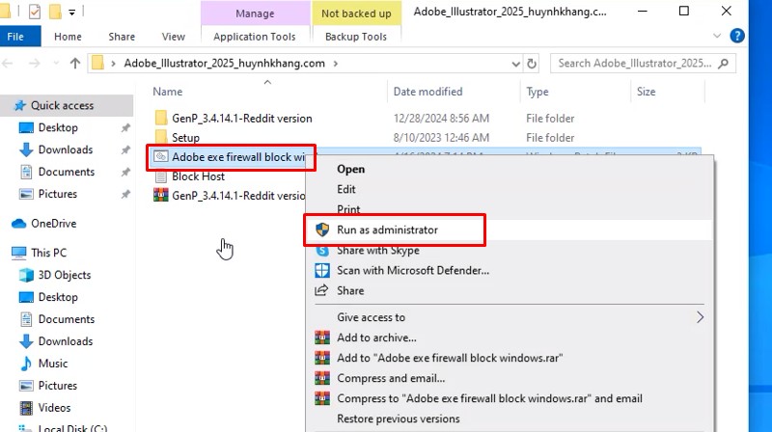The image size is (772, 432).
Task: Click the Music note icon in the sidebar
Action: 26,364
